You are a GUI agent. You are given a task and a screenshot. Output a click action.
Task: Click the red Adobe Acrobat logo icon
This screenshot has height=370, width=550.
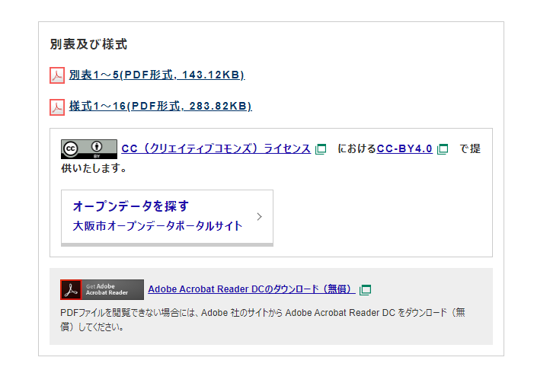71,289
